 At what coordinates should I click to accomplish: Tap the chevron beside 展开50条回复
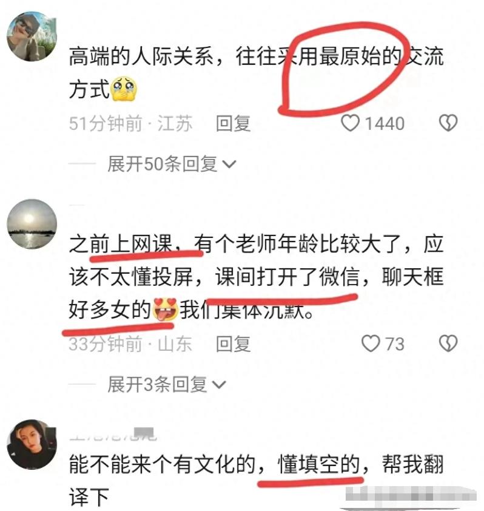pyautogui.click(x=229, y=164)
